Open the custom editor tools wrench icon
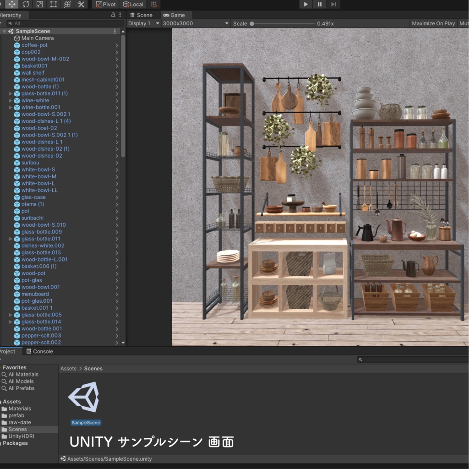The height and width of the screenshot is (469, 469). pyautogui.click(x=82, y=4)
